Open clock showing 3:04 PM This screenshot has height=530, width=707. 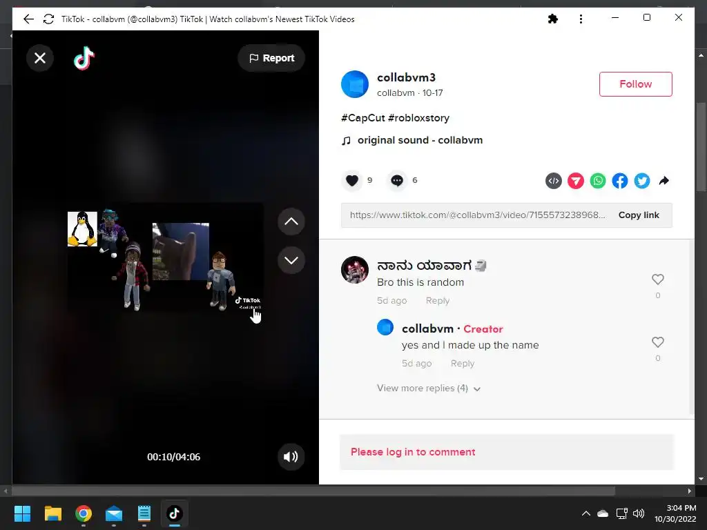[x=675, y=513]
